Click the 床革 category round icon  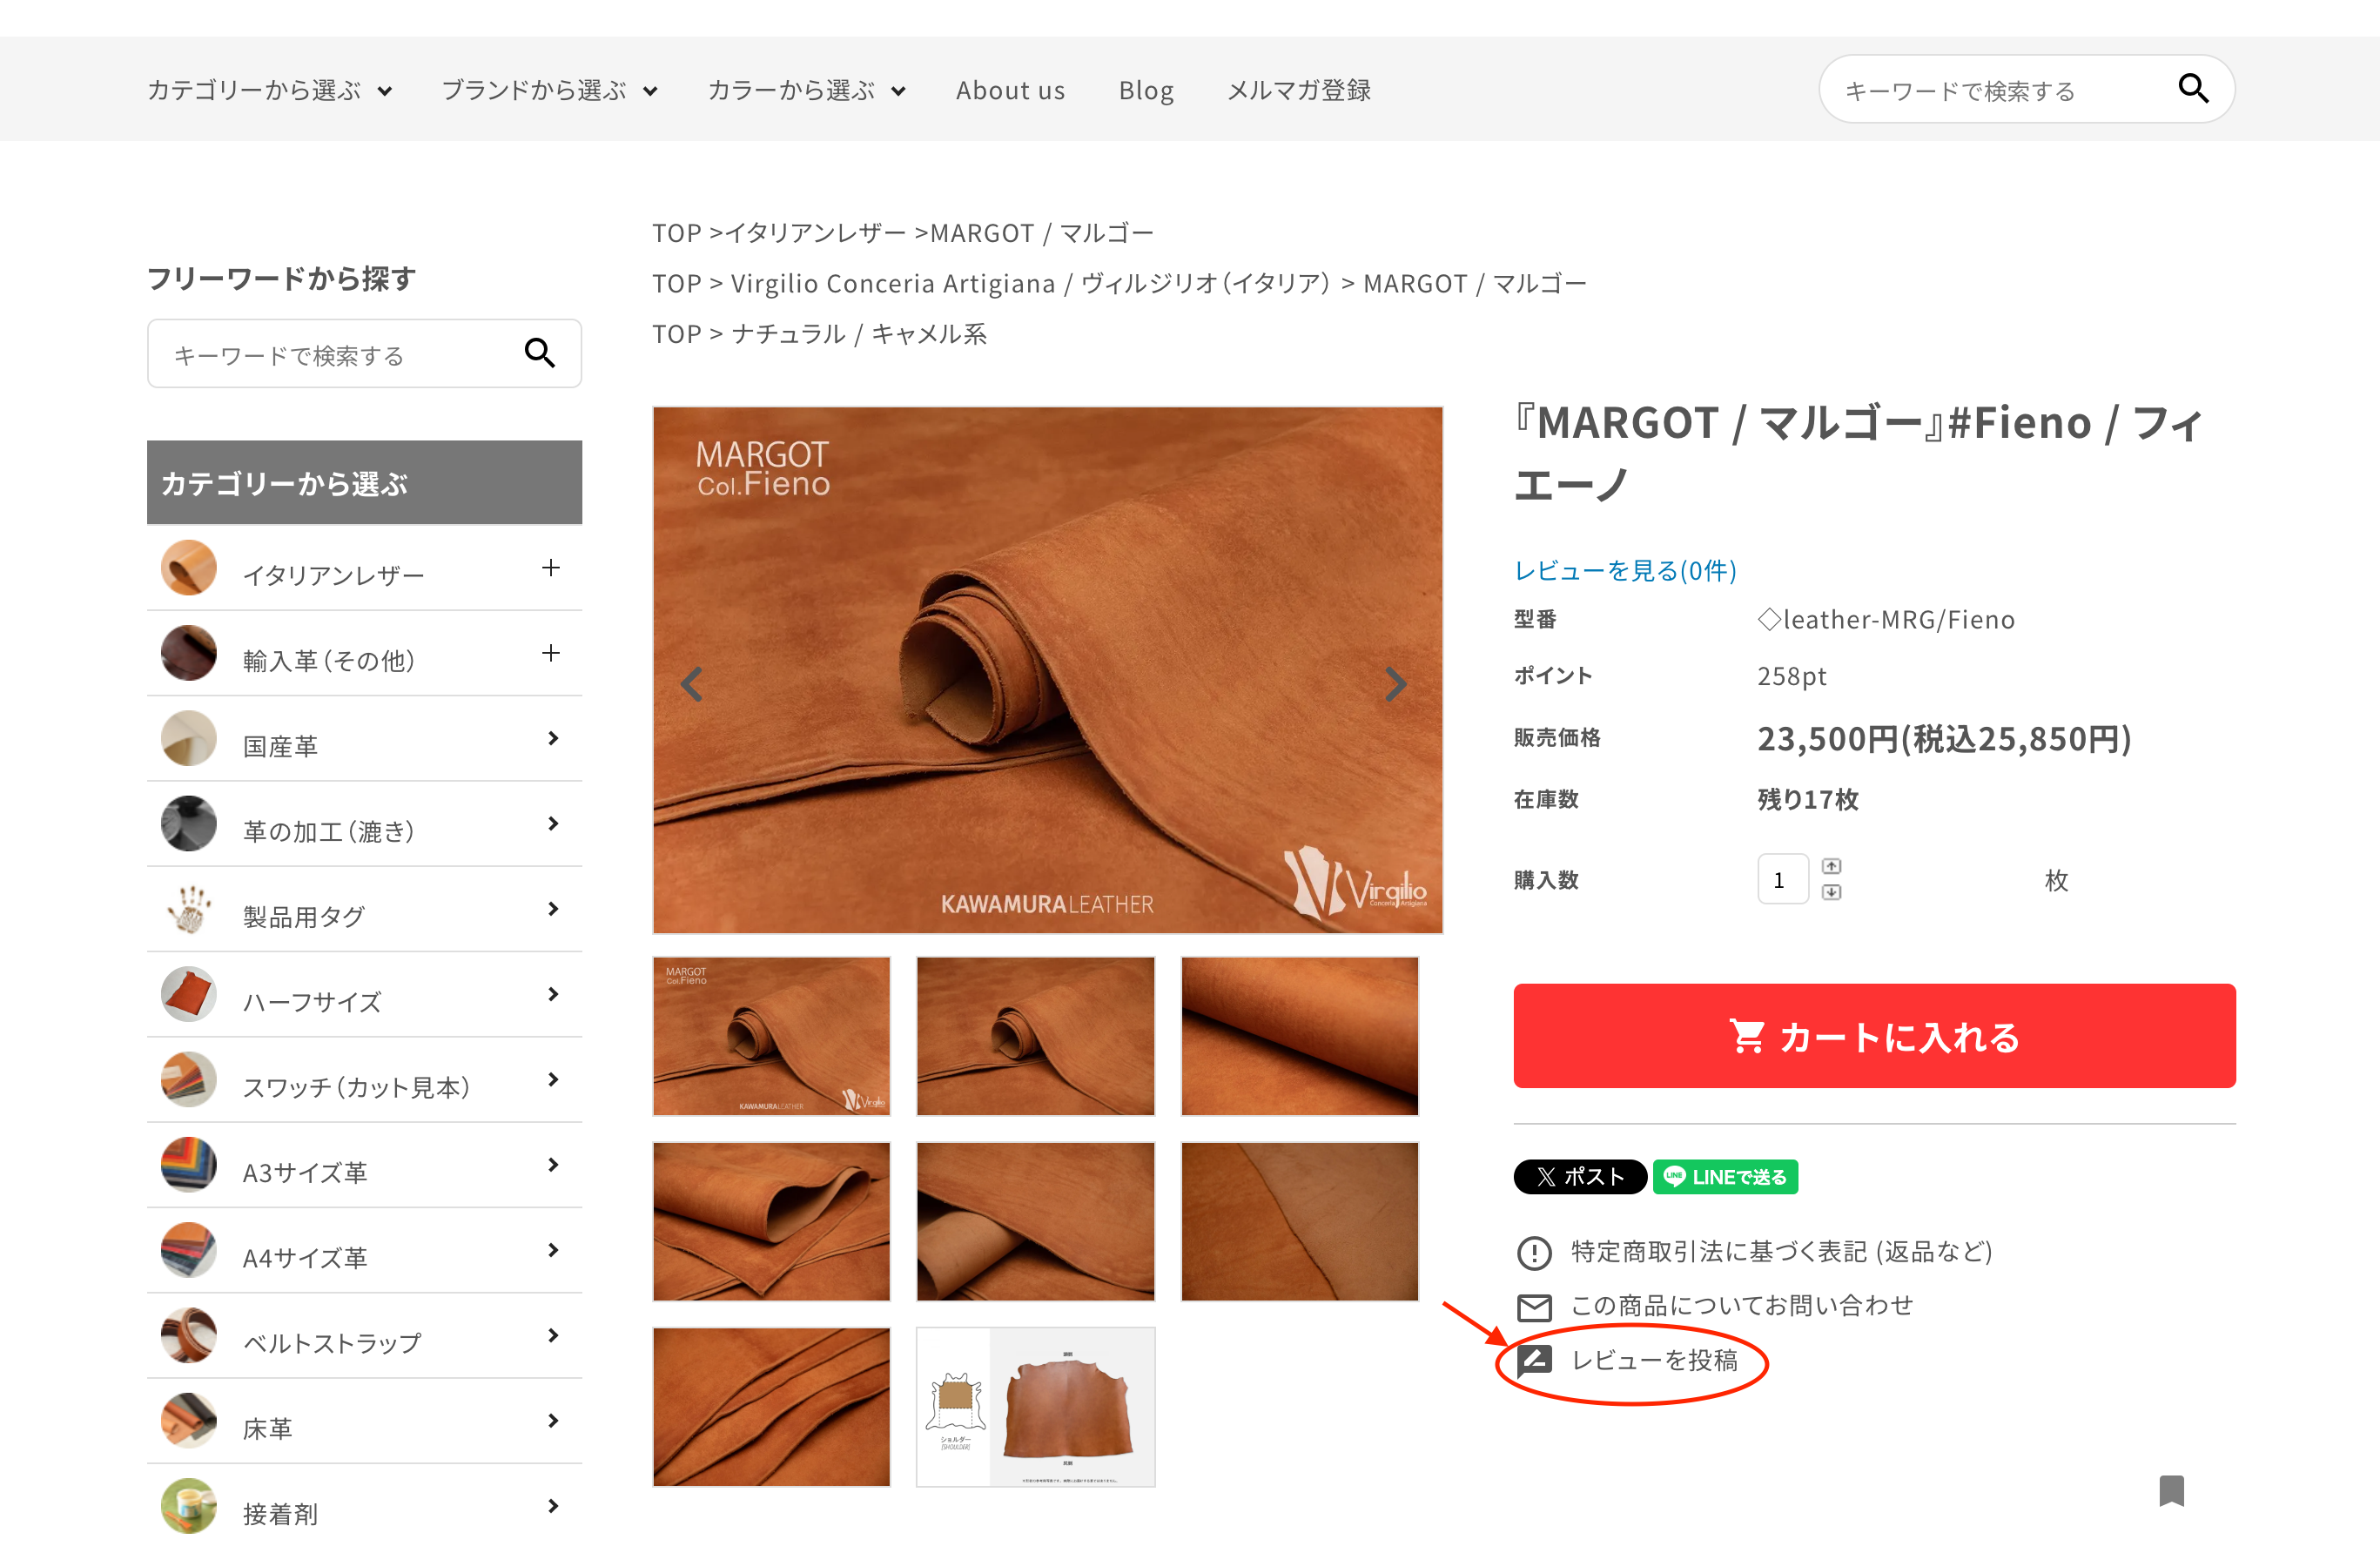pos(189,1421)
